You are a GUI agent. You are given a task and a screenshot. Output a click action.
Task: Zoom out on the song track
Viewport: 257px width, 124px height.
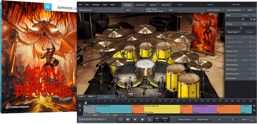254,110
